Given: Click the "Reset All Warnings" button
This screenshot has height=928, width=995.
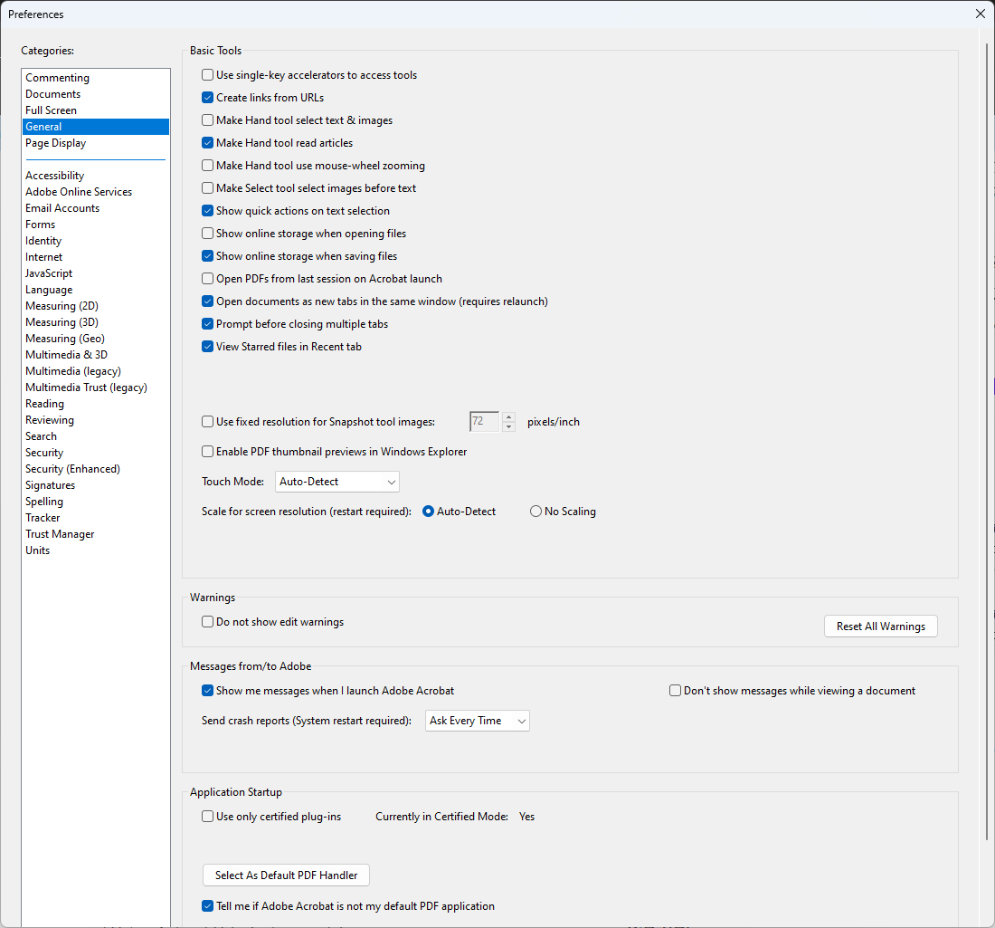Looking at the screenshot, I should tap(880, 626).
